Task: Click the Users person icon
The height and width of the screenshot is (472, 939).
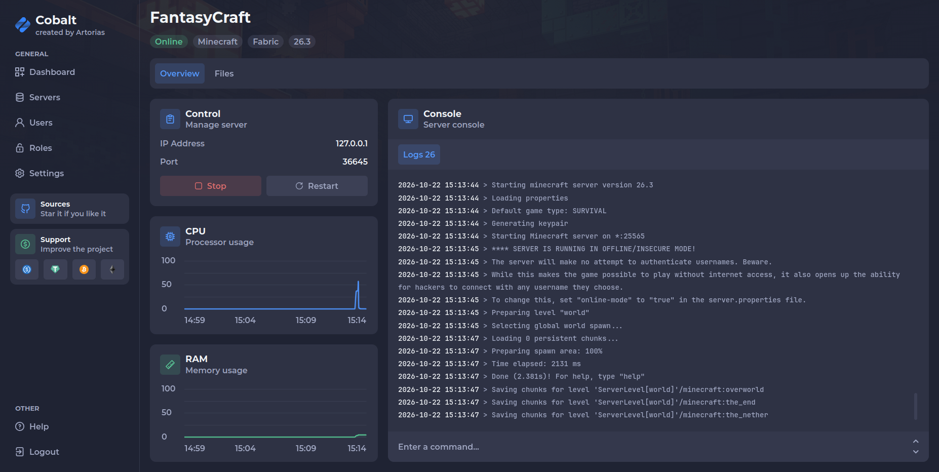Action: tap(20, 123)
